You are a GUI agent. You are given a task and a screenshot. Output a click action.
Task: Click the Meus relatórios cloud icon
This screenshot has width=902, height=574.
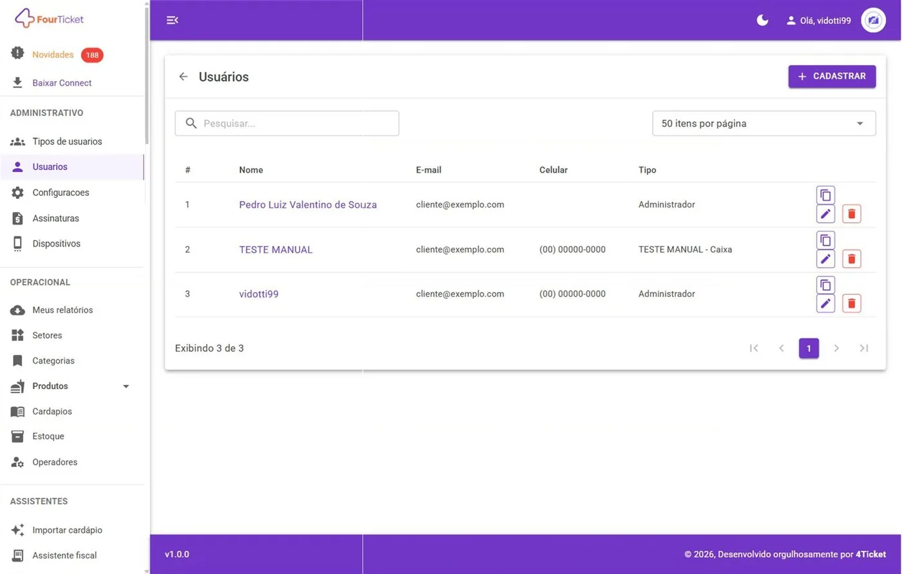click(x=17, y=310)
